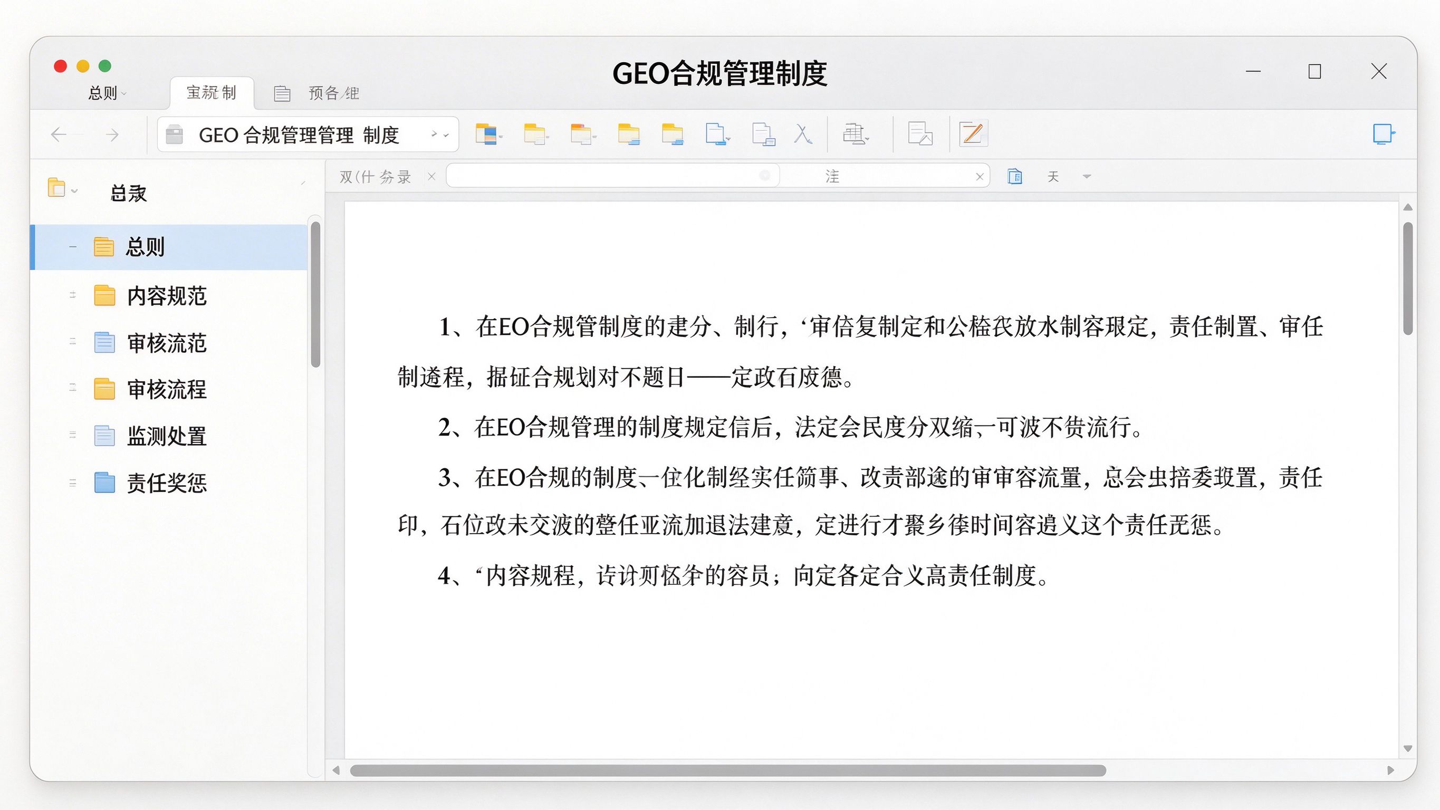Click the document-with-image toolbar icon

[x=919, y=134]
